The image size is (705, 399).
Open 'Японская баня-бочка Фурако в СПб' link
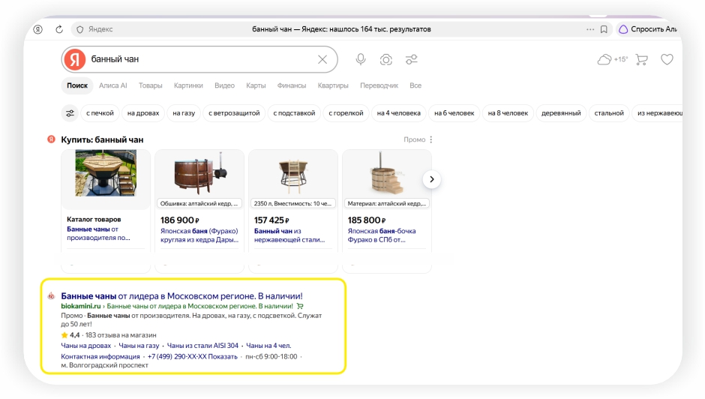pos(381,235)
